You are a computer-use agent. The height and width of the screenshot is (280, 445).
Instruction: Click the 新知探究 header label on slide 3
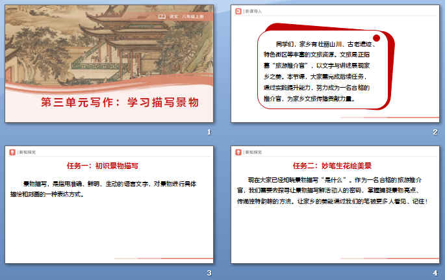pyautogui.click(x=27, y=153)
